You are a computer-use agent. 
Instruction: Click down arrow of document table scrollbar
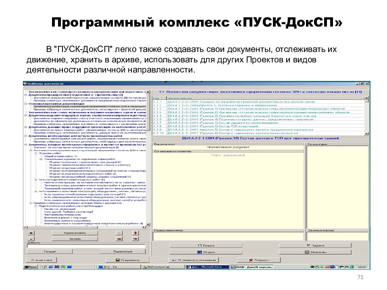tap(366, 133)
